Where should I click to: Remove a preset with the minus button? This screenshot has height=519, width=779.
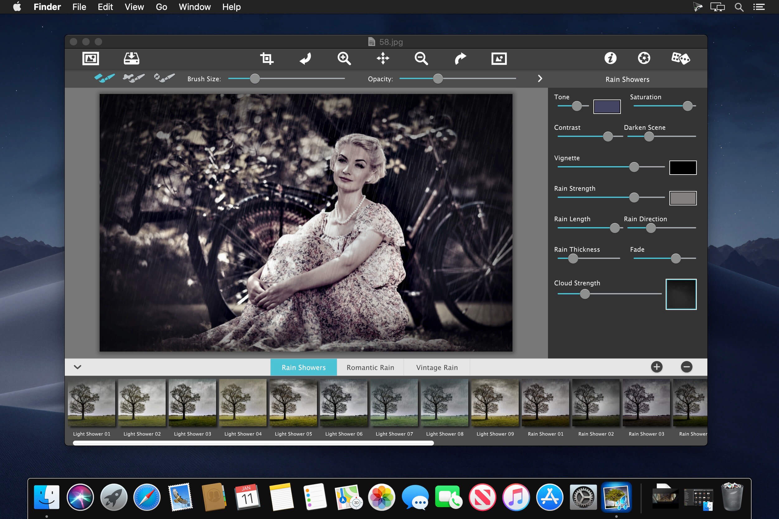pyautogui.click(x=686, y=367)
